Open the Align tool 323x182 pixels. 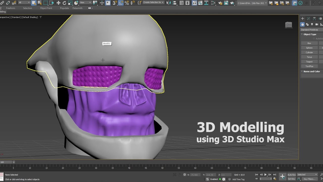point(175,3)
